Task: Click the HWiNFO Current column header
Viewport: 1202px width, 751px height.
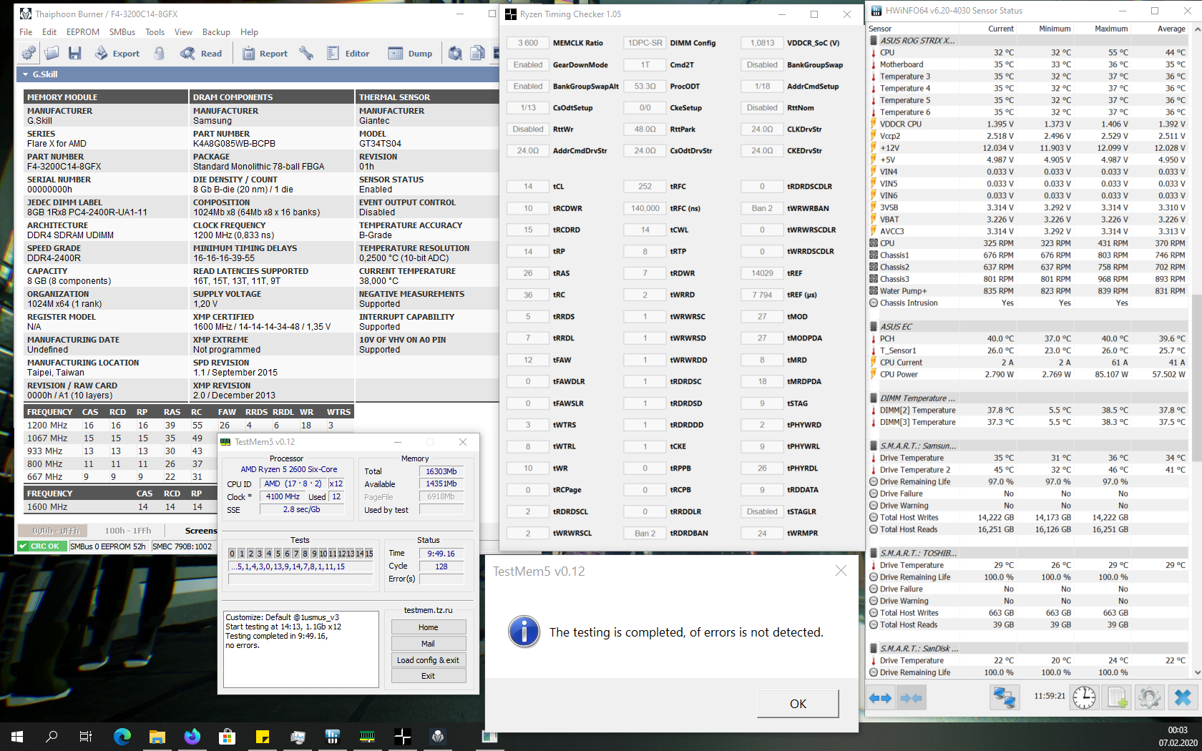Action: tap(1000, 29)
